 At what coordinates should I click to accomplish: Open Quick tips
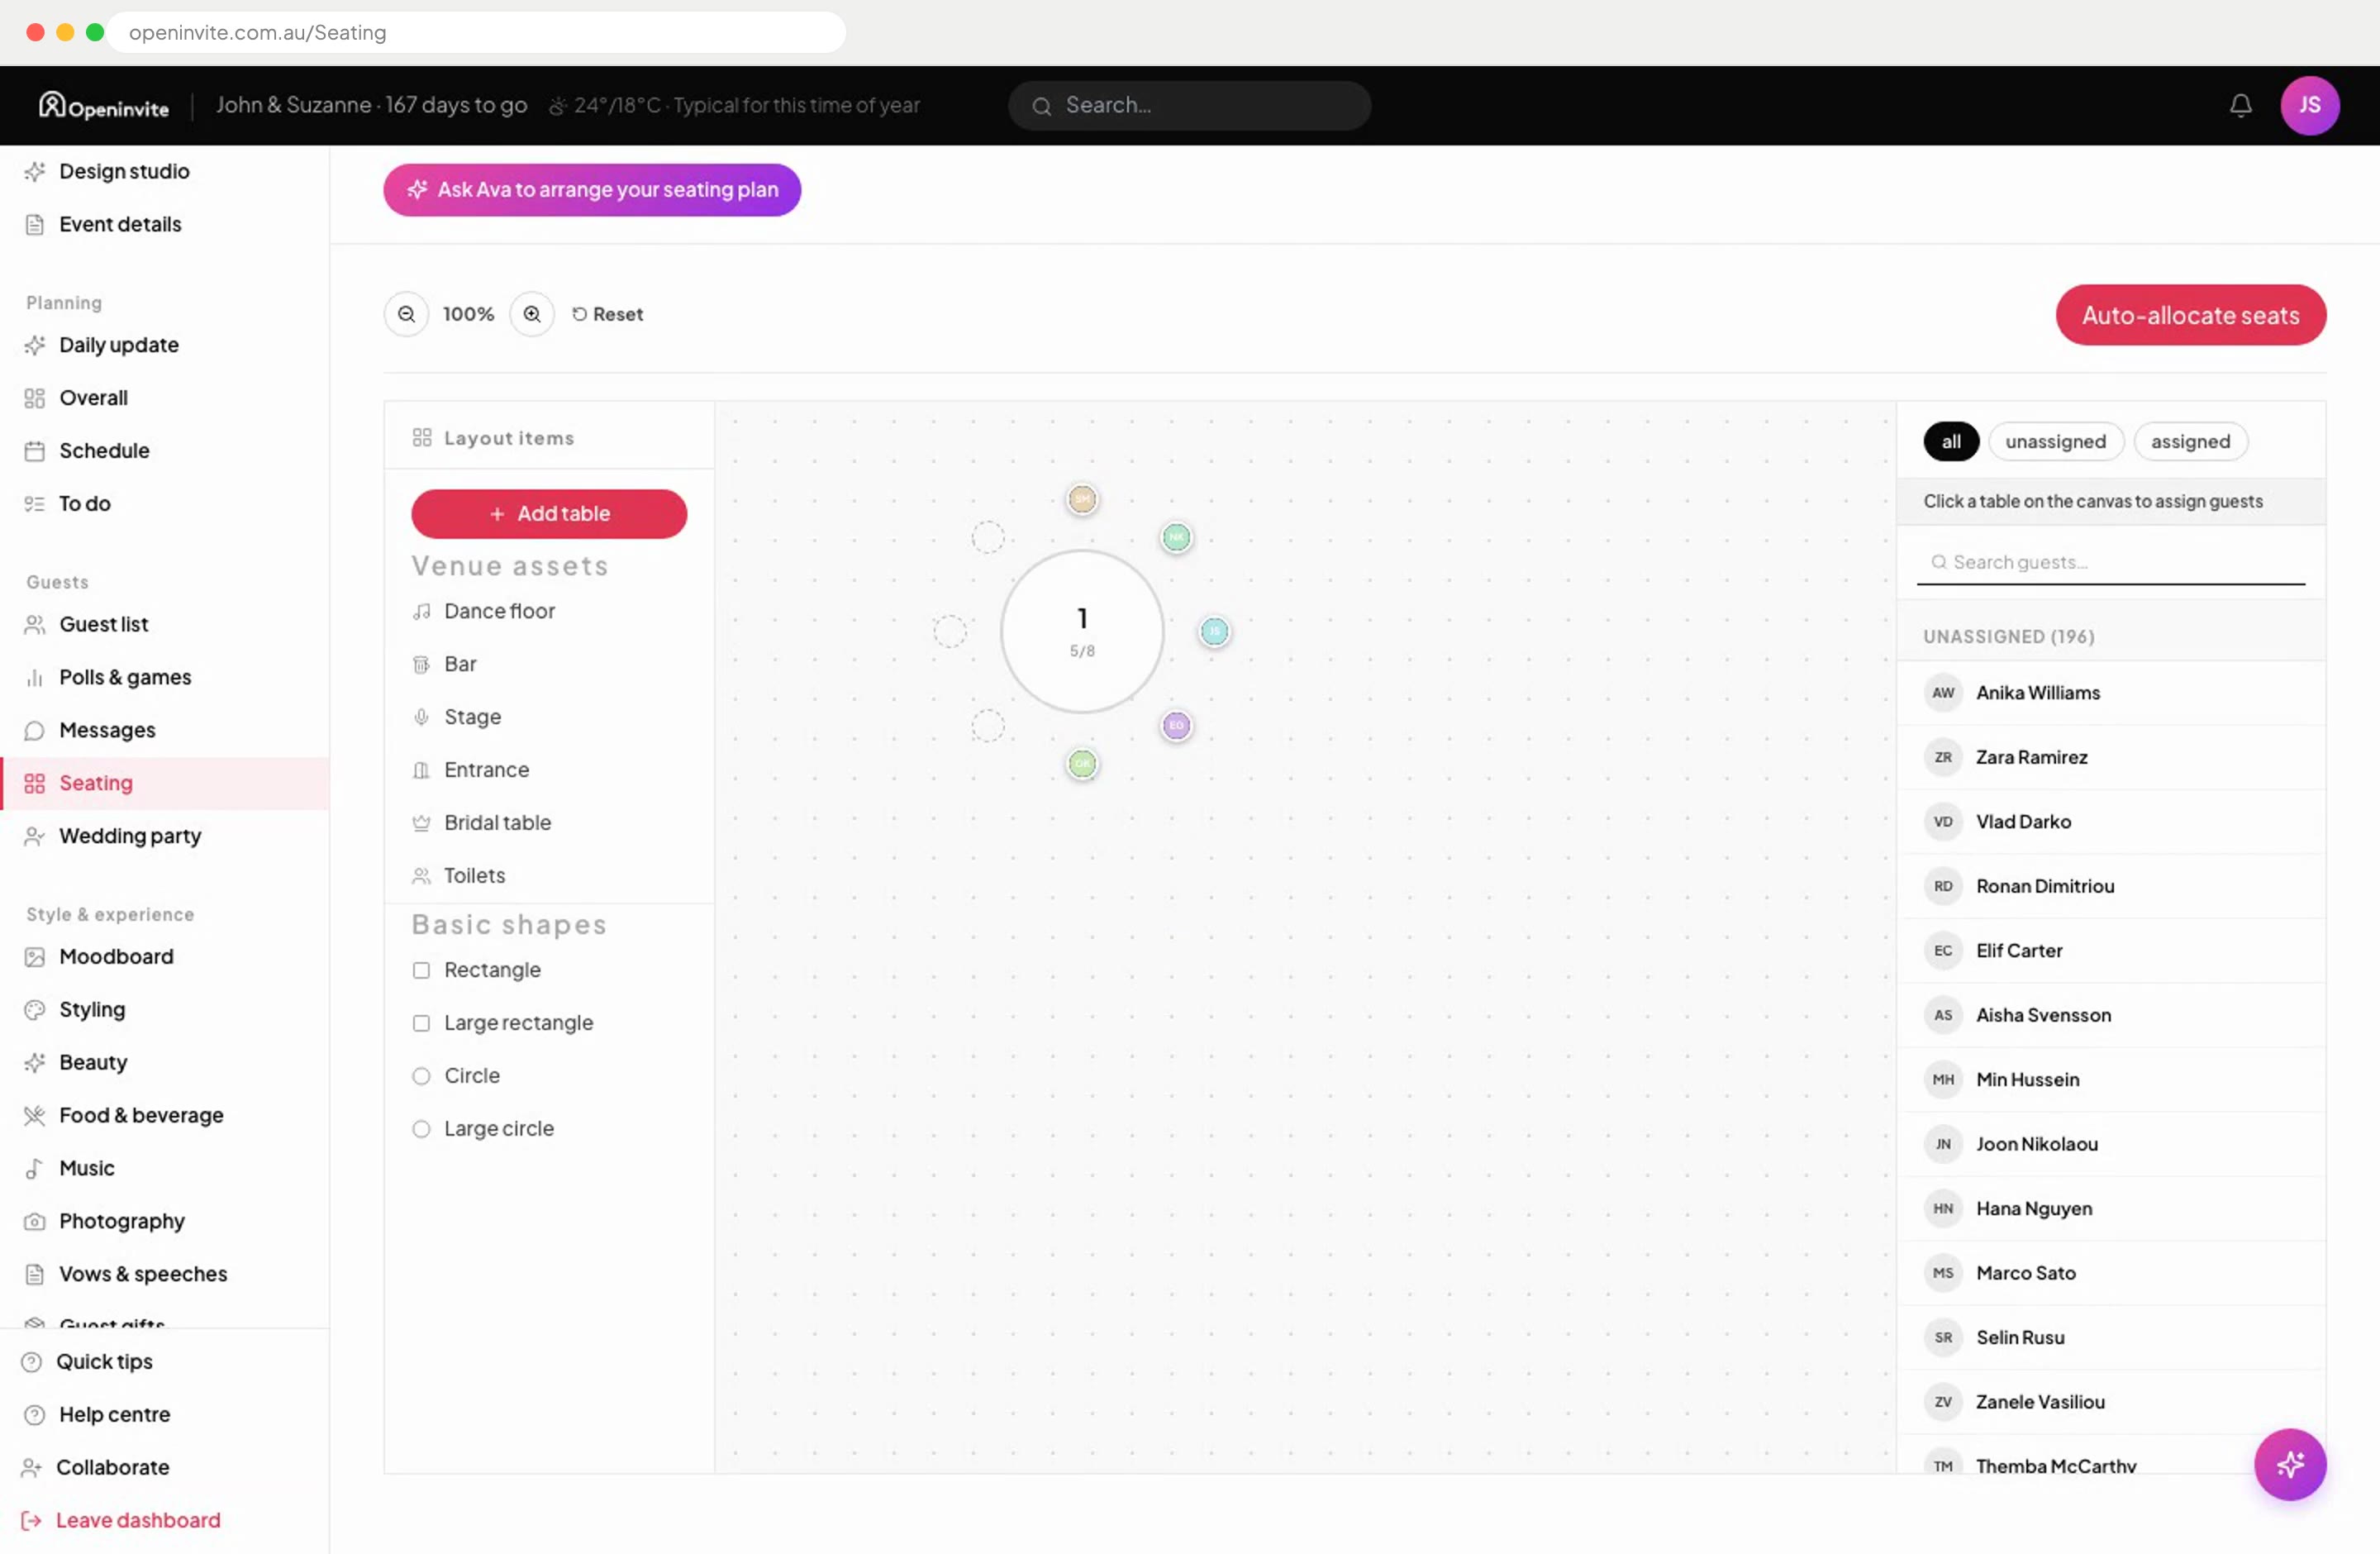(104, 1362)
